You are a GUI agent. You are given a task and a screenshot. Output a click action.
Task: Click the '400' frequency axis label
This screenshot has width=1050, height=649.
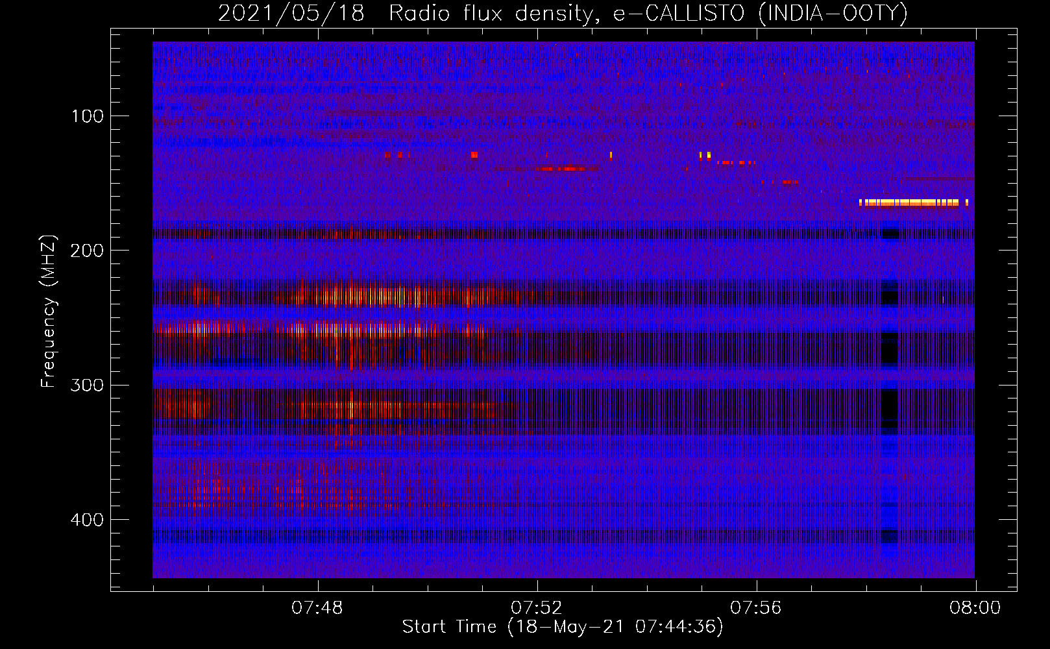pos(88,520)
